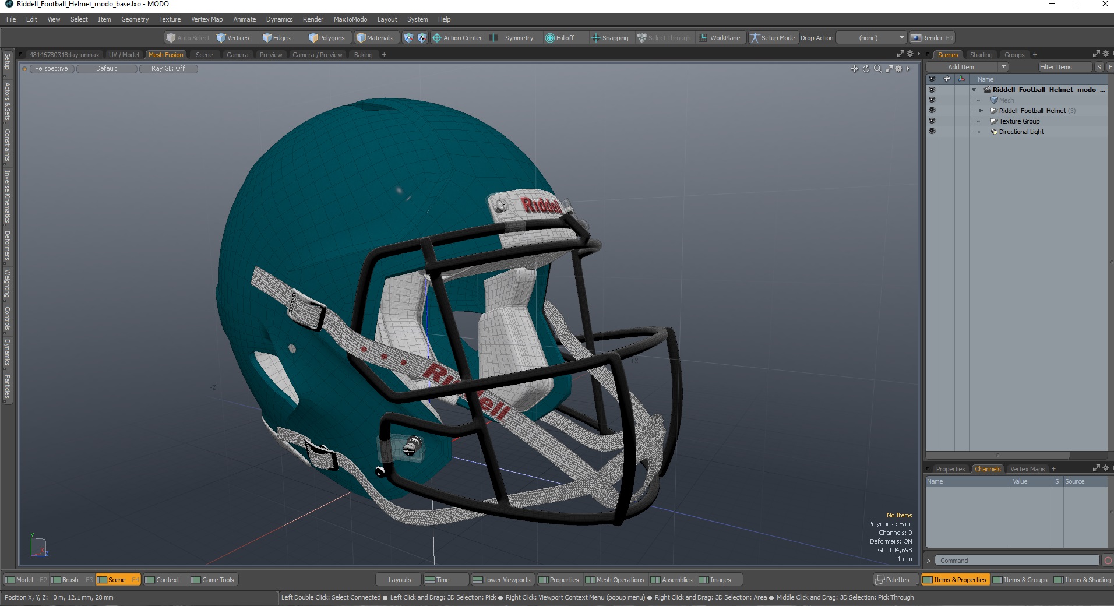Viewport: 1114px width, 606px height.
Task: Expand the Riddell_Football_Helmet group
Action: 981,111
